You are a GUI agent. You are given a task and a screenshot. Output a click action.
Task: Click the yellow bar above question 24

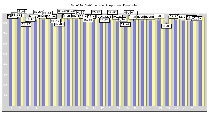coord(203,61)
